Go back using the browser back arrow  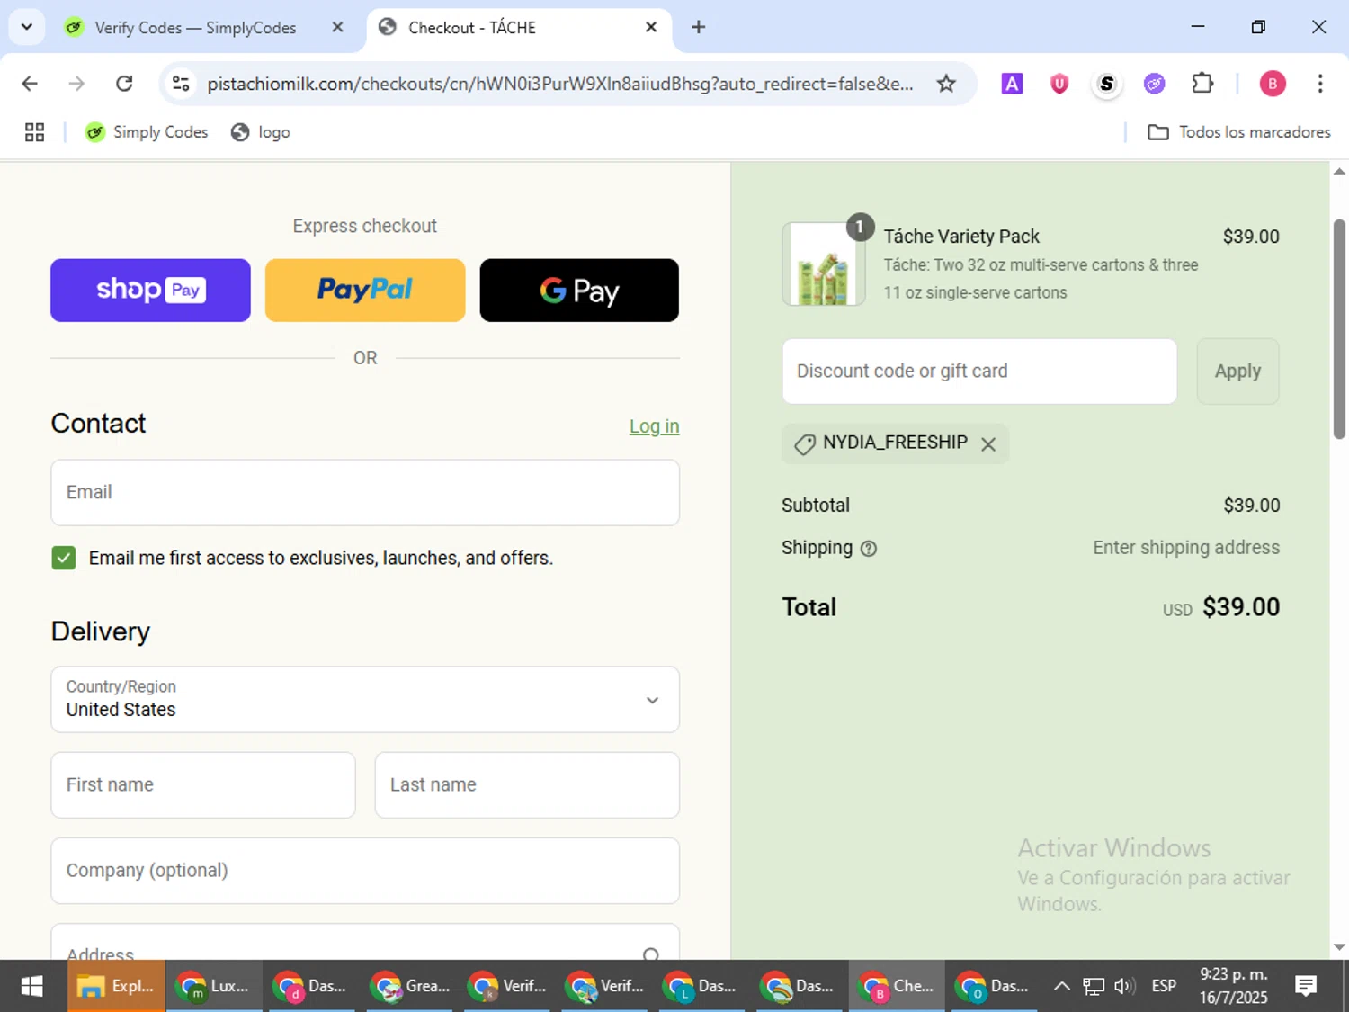pyautogui.click(x=30, y=84)
